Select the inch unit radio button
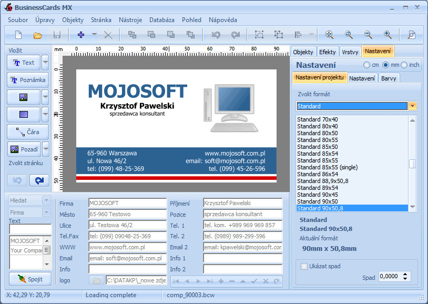The image size is (428, 304). click(404, 65)
